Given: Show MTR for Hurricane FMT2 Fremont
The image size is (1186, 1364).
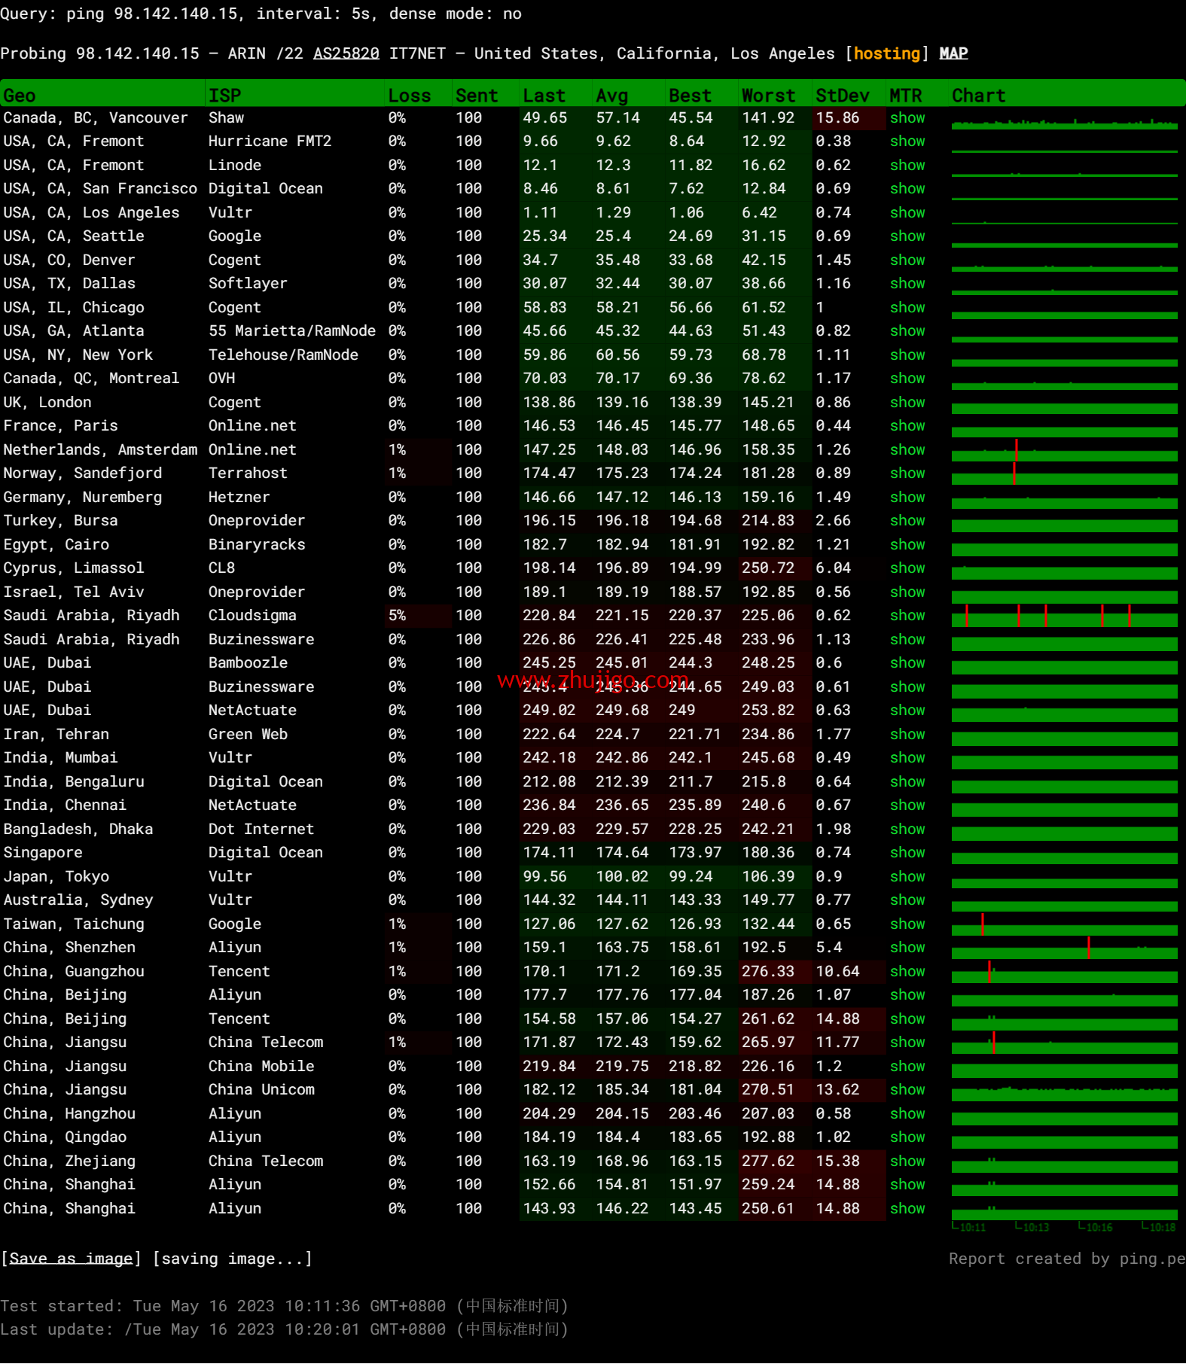Looking at the screenshot, I should click(x=907, y=142).
